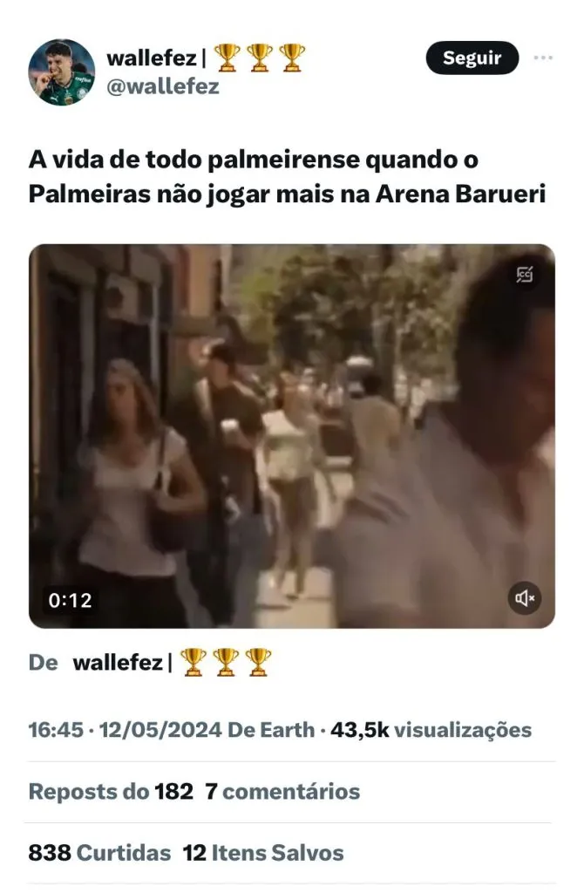
Task: View the 182 reposts list
Action: (x=111, y=791)
